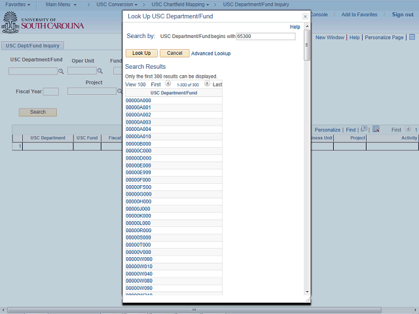Click Last link in search results
Viewport: 419px width, 314px height.
click(217, 84)
